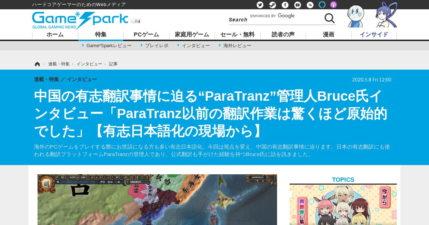429x225 pixels.
Task: Open the インサイド menu item
Action: [374, 35]
